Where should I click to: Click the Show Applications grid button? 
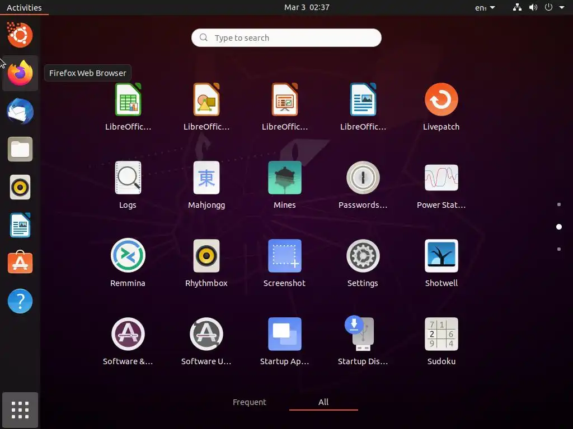tap(20, 409)
